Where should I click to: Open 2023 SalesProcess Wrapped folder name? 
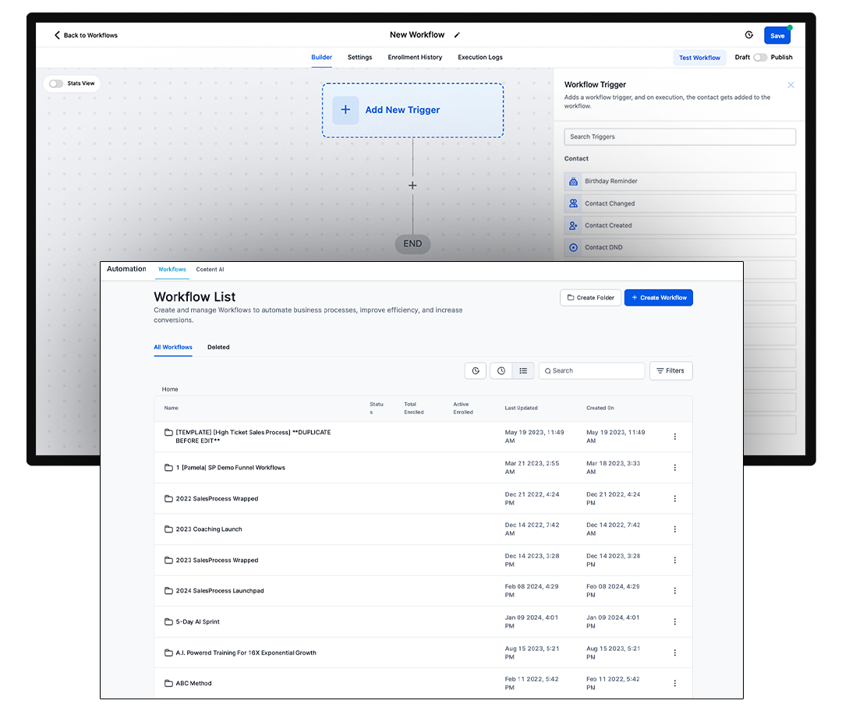217,560
